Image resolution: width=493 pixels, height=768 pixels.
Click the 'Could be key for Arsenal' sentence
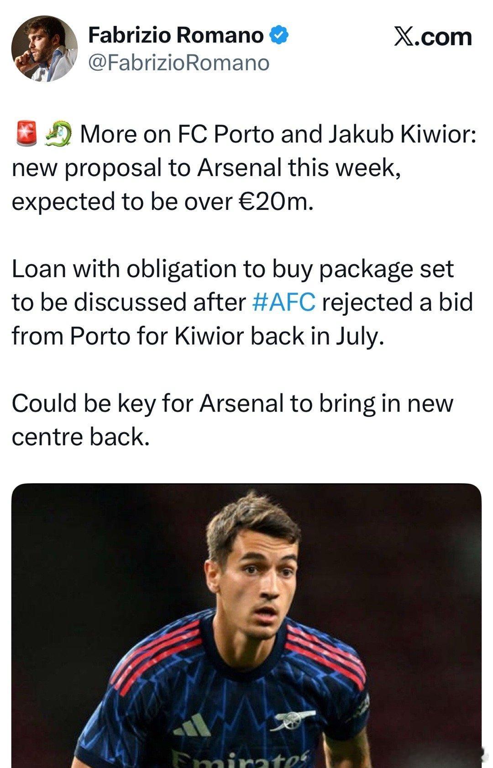click(x=232, y=420)
